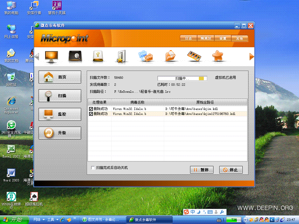Open the 日志 tab
Image resolution: width=299 pixels, height=224 pixels.
click(x=188, y=38)
